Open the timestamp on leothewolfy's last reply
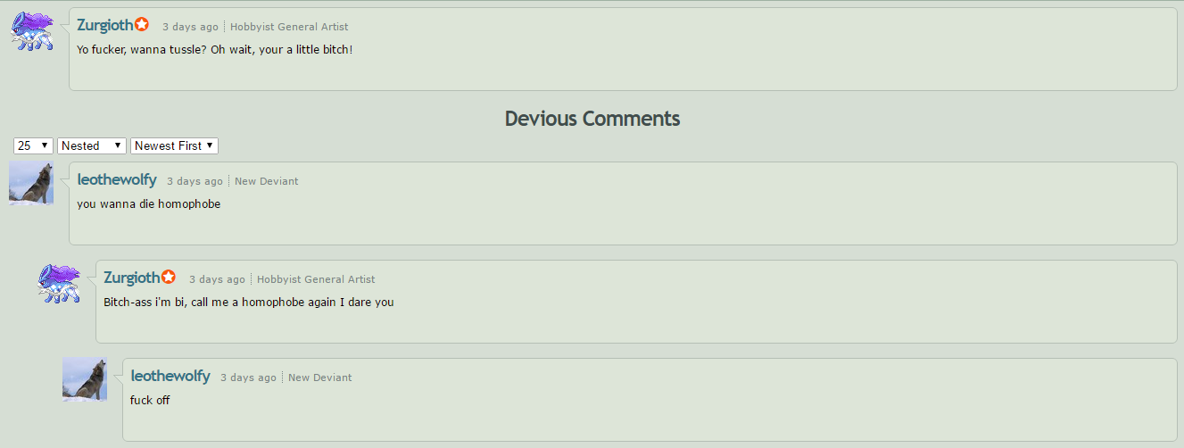 click(248, 378)
